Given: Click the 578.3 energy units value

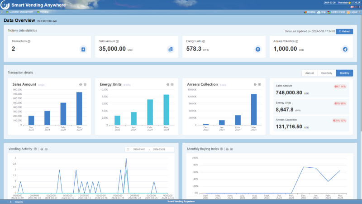Looking at the screenshot, I should pyautogui.click(x=194, y=49).
